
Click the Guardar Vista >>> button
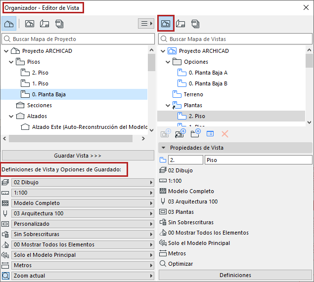(78, 156)
